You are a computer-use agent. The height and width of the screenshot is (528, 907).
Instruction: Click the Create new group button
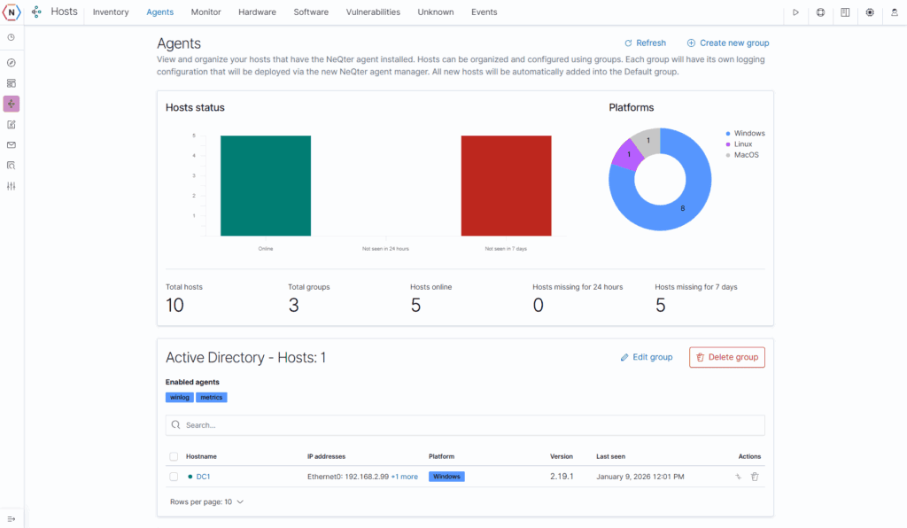(727, 43)
